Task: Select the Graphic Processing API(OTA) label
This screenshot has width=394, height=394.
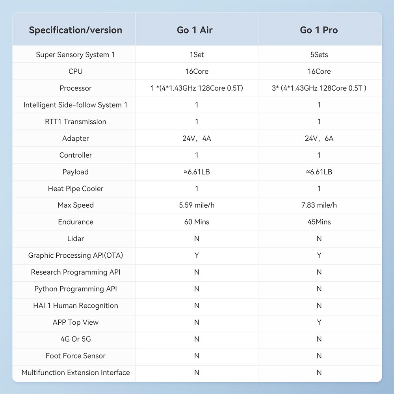Action: (75, 255)
